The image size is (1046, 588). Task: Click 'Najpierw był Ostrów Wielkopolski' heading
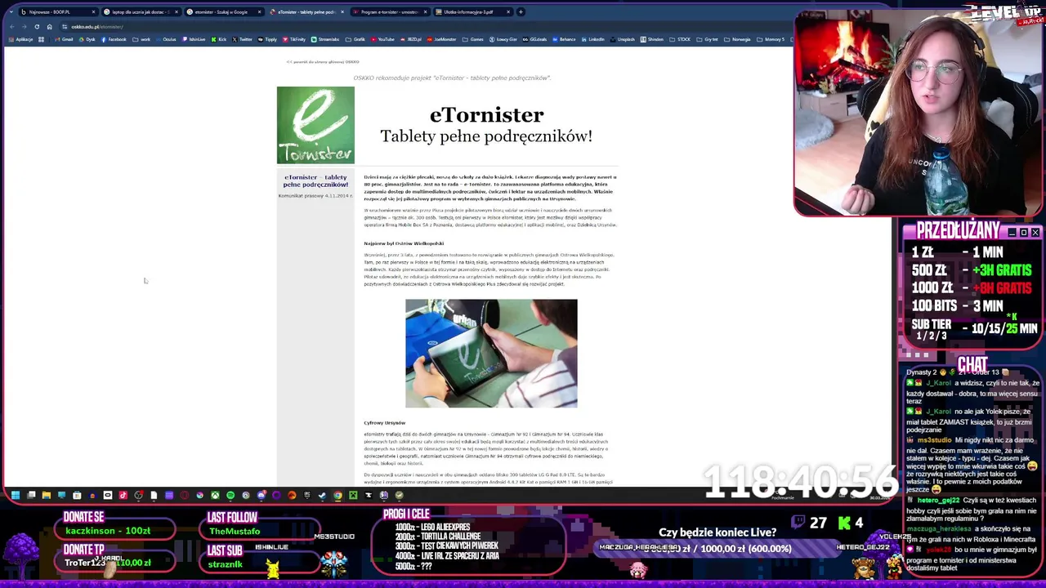(x=404, y=243)
